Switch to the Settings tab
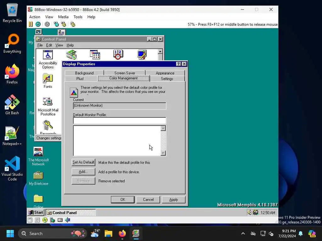The image size is (322, 241). coord(167,79)
